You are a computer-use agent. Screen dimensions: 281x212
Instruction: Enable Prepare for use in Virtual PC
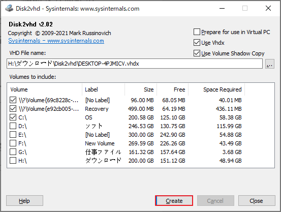(x=197, y=32)
